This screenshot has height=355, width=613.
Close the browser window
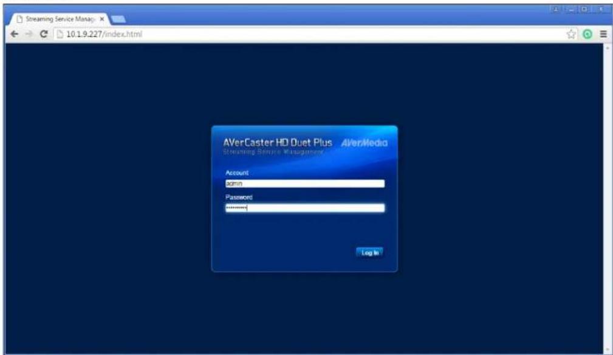pos(601,9)
